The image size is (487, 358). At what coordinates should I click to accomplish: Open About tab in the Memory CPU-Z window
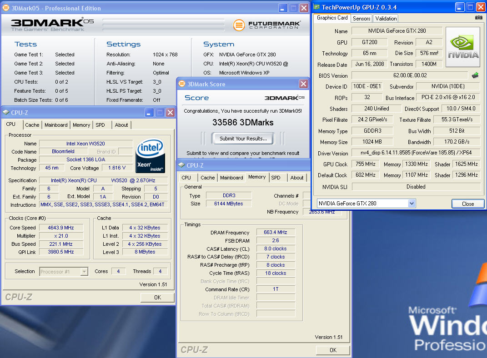coord(297,178)
